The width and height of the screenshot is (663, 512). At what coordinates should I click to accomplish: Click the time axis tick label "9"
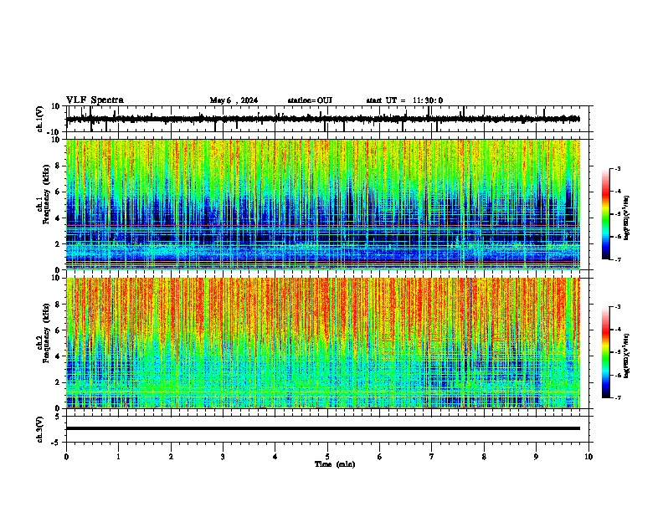tap(536, 457)
